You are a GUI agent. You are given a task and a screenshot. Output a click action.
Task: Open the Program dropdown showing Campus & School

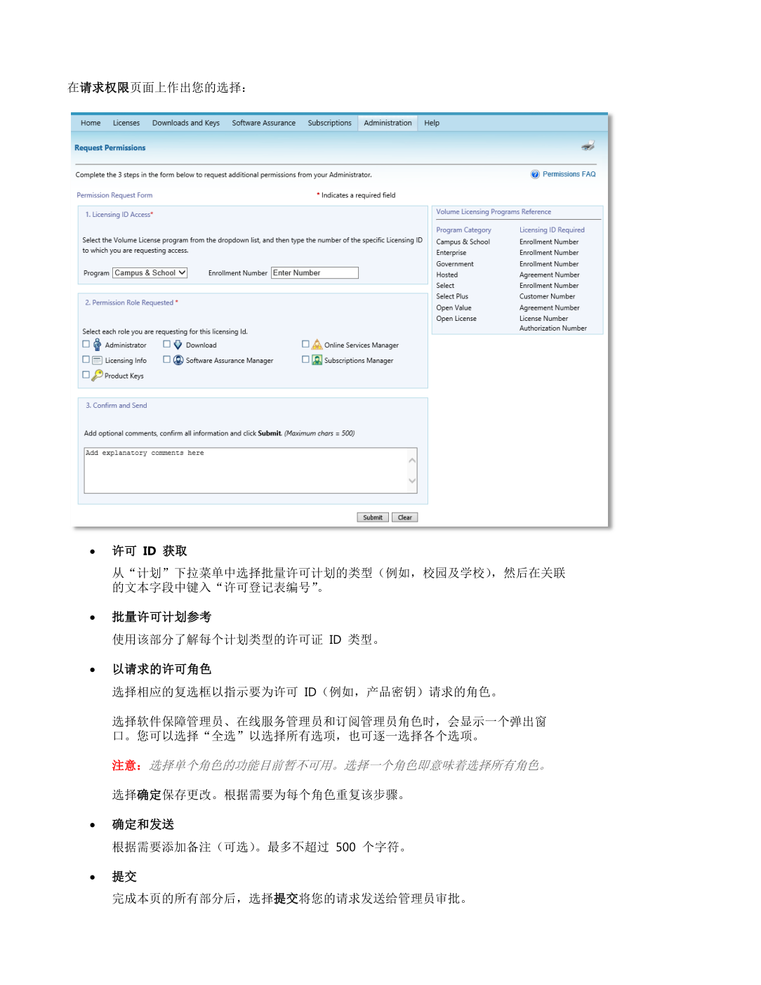click(150, 273)
